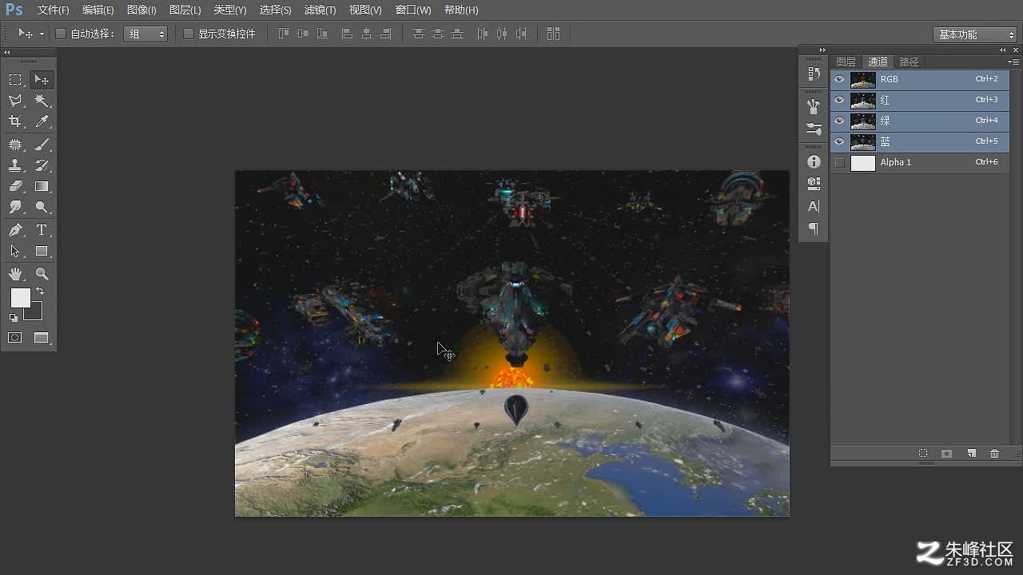Hide the RGB channel eye
Viewport: 1023px width, 575px height.
point(839,79)
